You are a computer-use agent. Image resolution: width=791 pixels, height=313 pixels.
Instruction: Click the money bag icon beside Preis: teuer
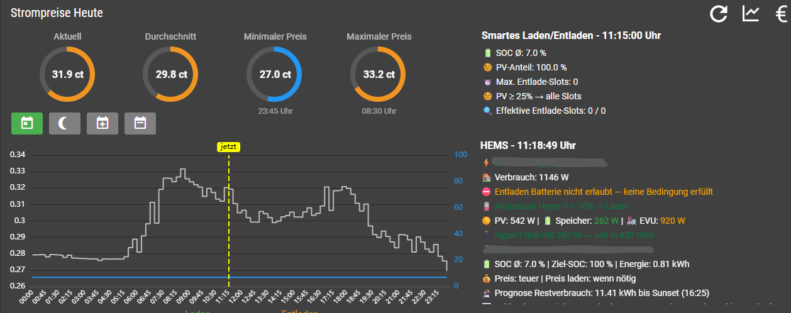[x=487, y=278]
